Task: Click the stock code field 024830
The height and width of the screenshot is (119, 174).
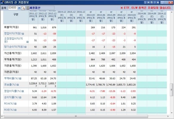Action: click(13, 8)
